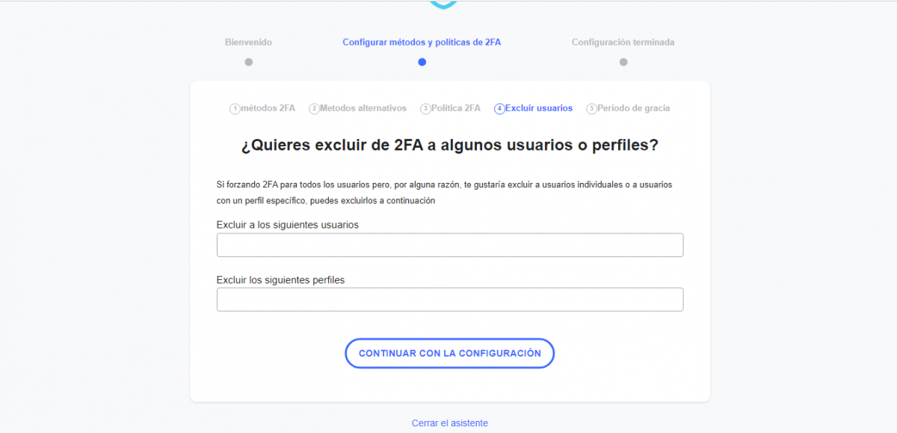The image size is (897, 433).
Task: Click into the Excluir los siguientes perfiles field
Action: [449, 299]
